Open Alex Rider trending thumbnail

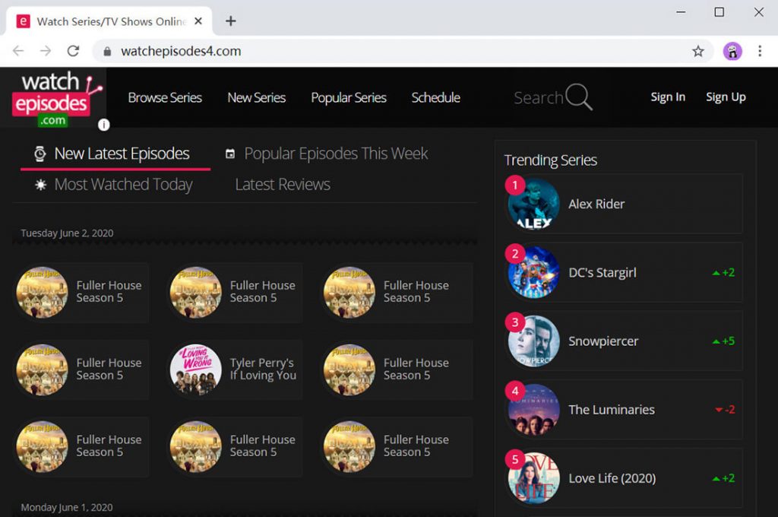click(x=534, y=205)
